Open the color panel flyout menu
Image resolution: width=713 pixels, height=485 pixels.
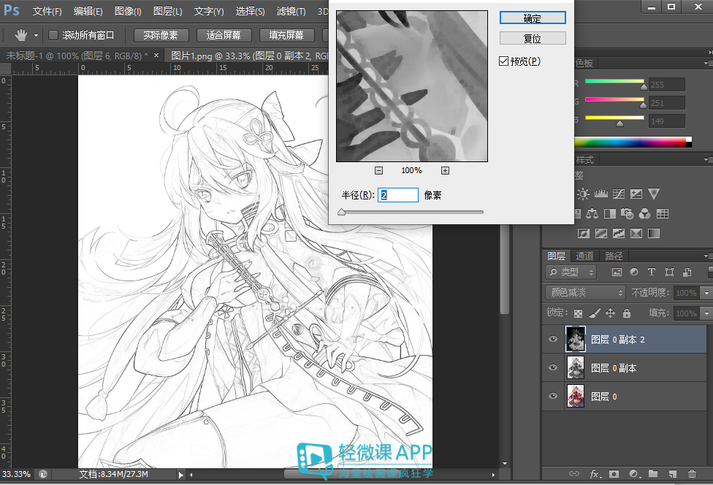tap(708, 64)
